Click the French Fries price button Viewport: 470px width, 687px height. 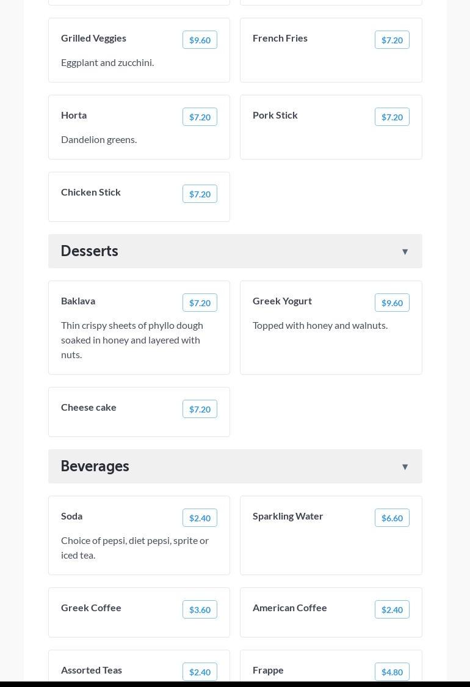(x=392, y=40)
